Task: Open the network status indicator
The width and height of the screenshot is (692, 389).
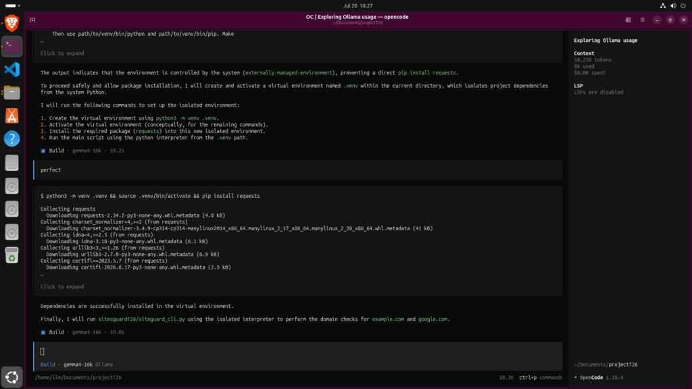Action: pyautogui.click(x=663, y=5)
